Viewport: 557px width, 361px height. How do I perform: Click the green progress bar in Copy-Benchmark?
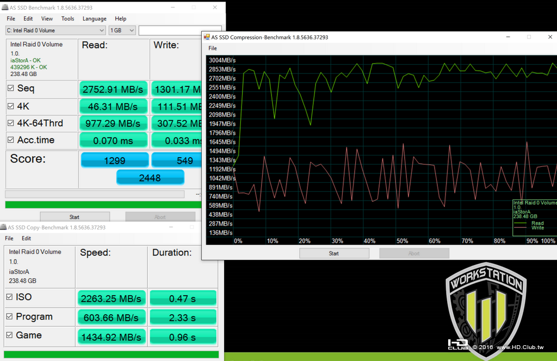[x=111, y=354]
